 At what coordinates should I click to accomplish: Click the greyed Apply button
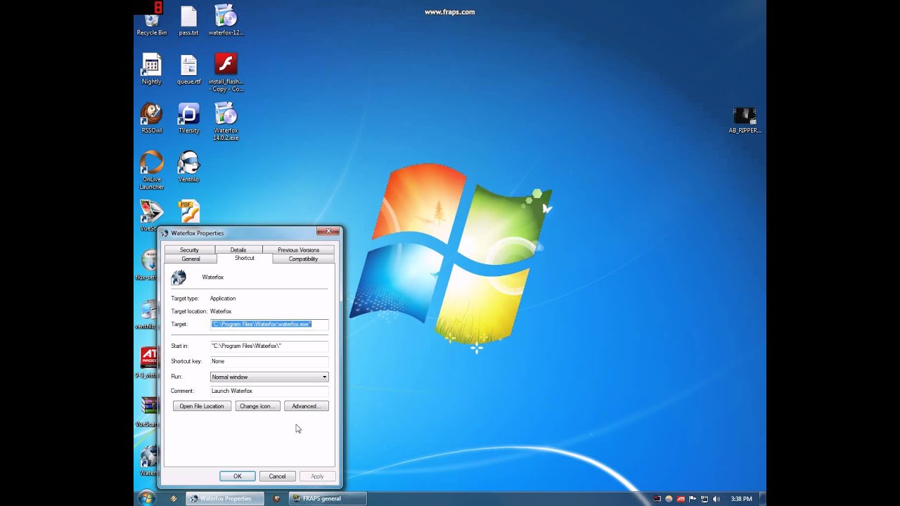[317, 476]
